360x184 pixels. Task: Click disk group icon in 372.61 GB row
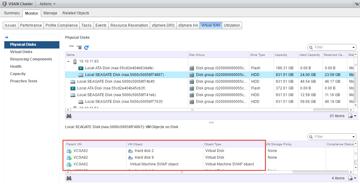(x=192, y=88)
